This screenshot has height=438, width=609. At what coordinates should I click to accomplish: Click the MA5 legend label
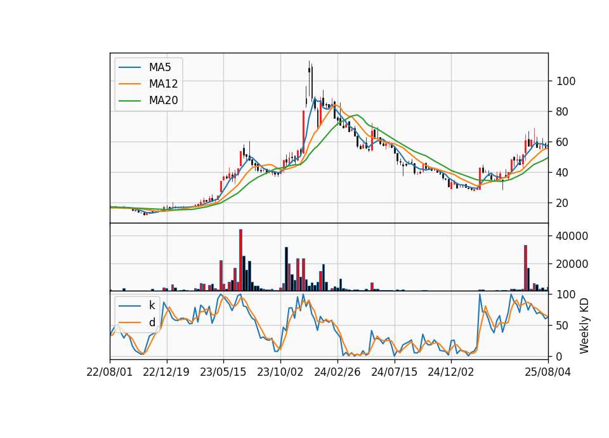coord(160,67)
